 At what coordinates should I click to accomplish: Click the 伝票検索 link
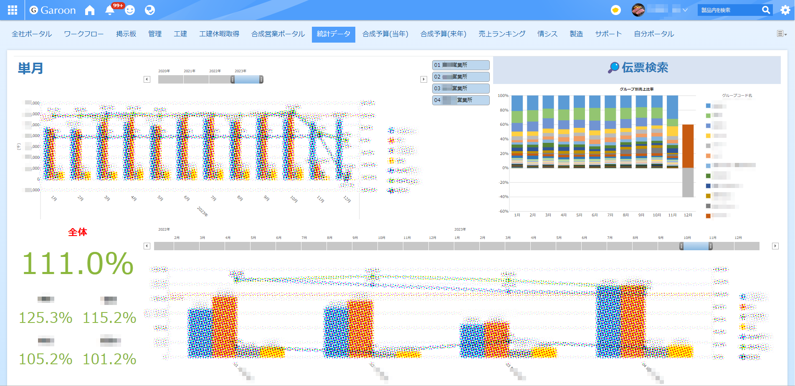click(x=638, y=68)
